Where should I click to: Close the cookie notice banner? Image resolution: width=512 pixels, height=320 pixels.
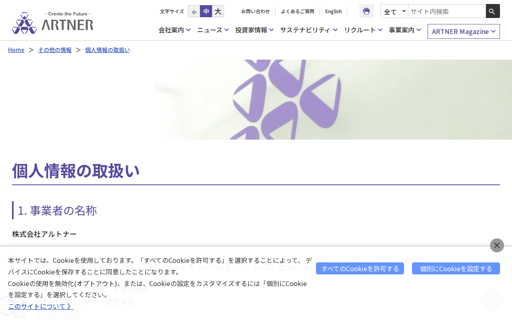click(x=497, y=245)
